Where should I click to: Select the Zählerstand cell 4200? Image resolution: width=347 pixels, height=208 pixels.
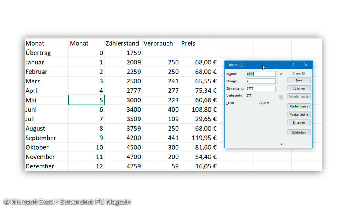coord(123,138)
